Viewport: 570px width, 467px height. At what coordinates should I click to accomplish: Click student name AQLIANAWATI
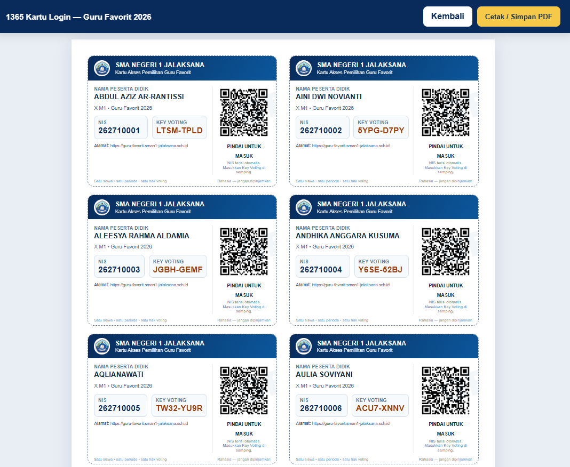[x=118, y=375]
